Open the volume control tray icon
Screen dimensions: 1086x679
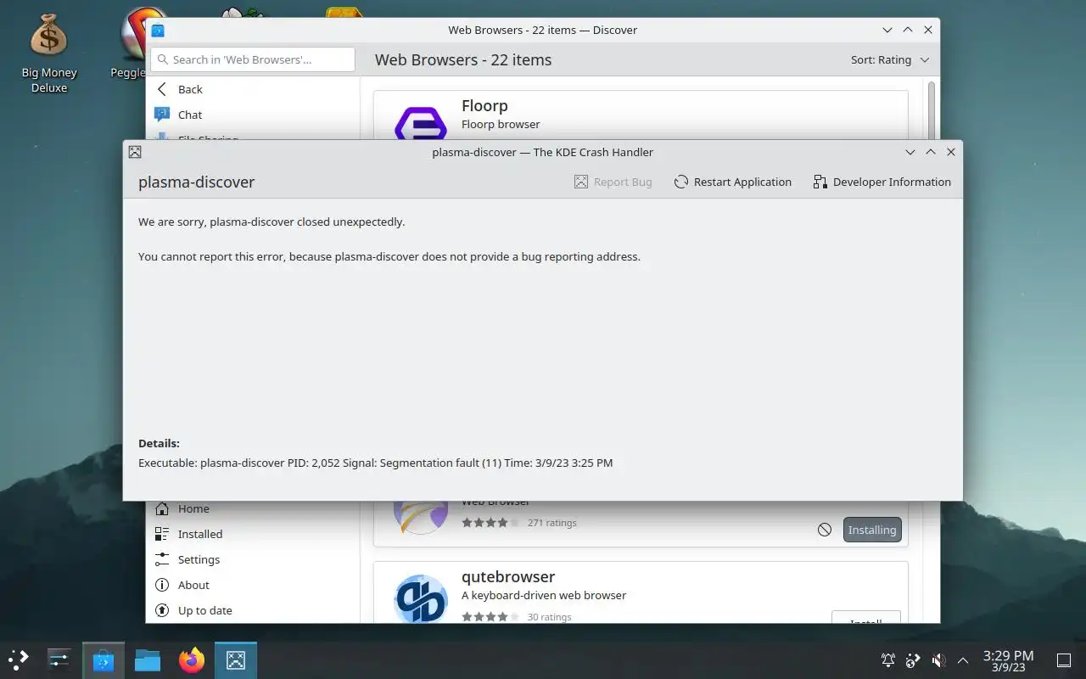(x=938, y=659)
